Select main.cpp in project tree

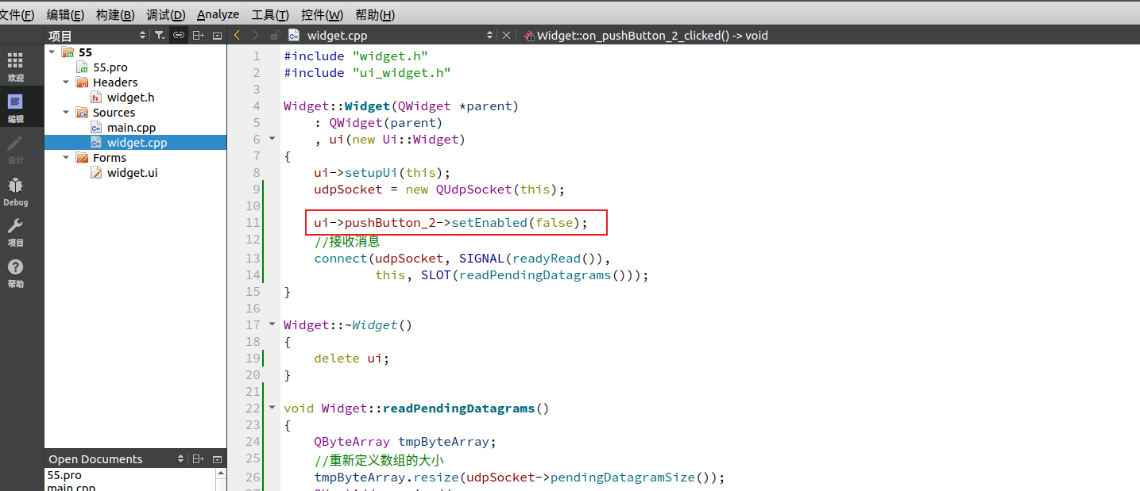tap(131, 128)
